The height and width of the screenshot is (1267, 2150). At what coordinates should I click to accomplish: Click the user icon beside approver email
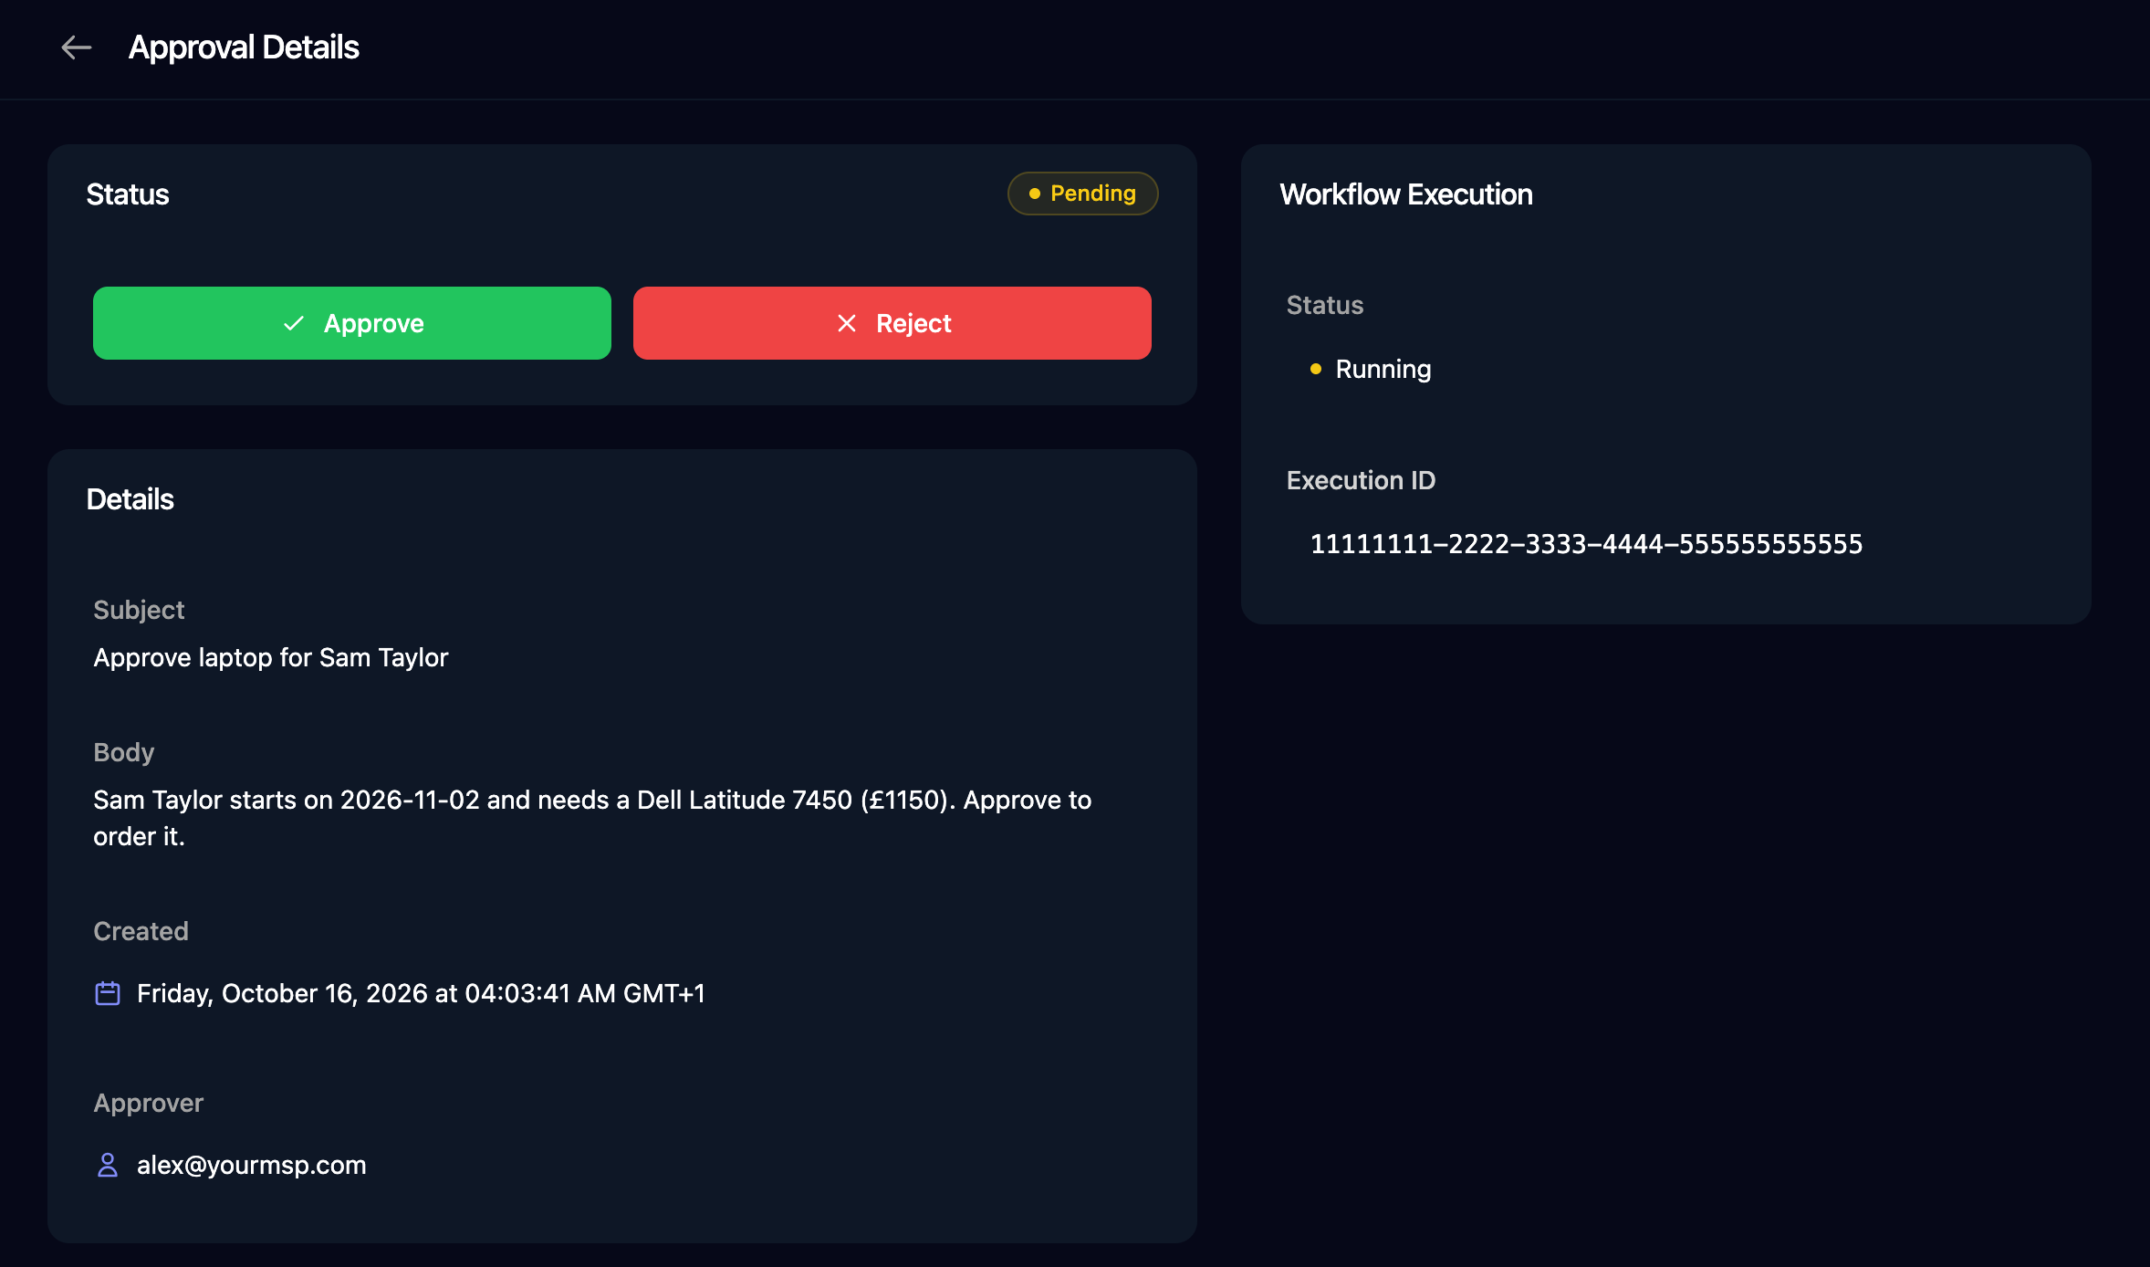coord(108,1165)
